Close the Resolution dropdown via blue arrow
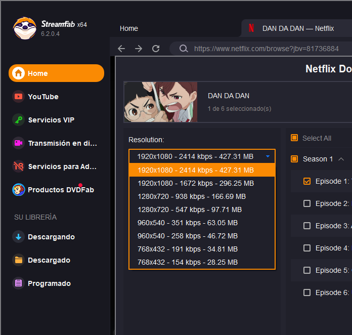Screen dimensions: 352x335 click(268, 156)
